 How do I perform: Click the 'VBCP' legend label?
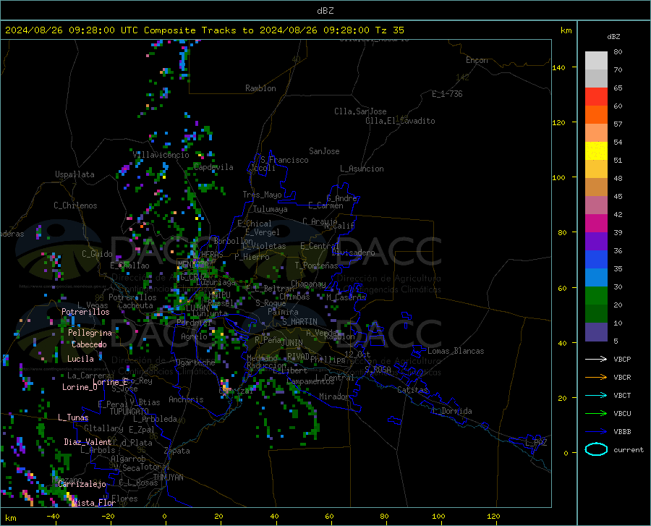[622, 359]
